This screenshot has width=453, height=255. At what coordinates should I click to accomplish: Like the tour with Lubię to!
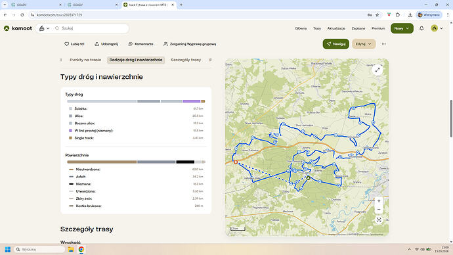(x=74, y=44)
